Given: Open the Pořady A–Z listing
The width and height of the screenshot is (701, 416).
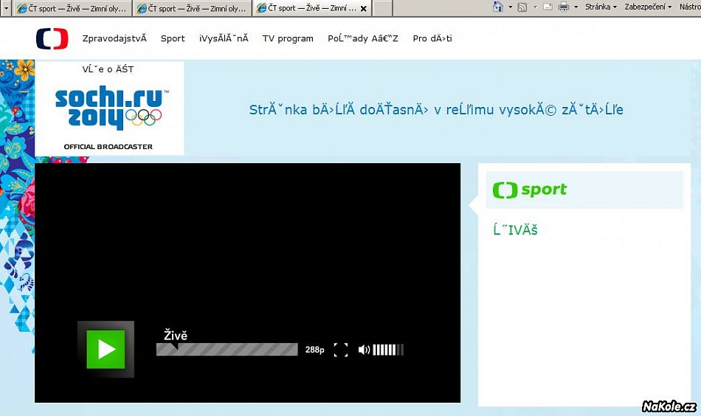Looking at the screenshot, I should 362,38.
